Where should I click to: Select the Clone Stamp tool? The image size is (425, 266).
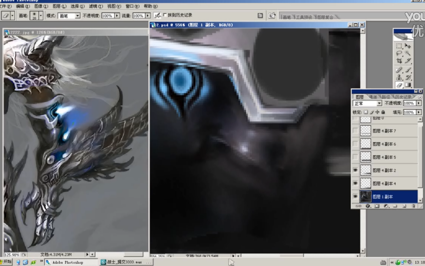pos(398,77)
